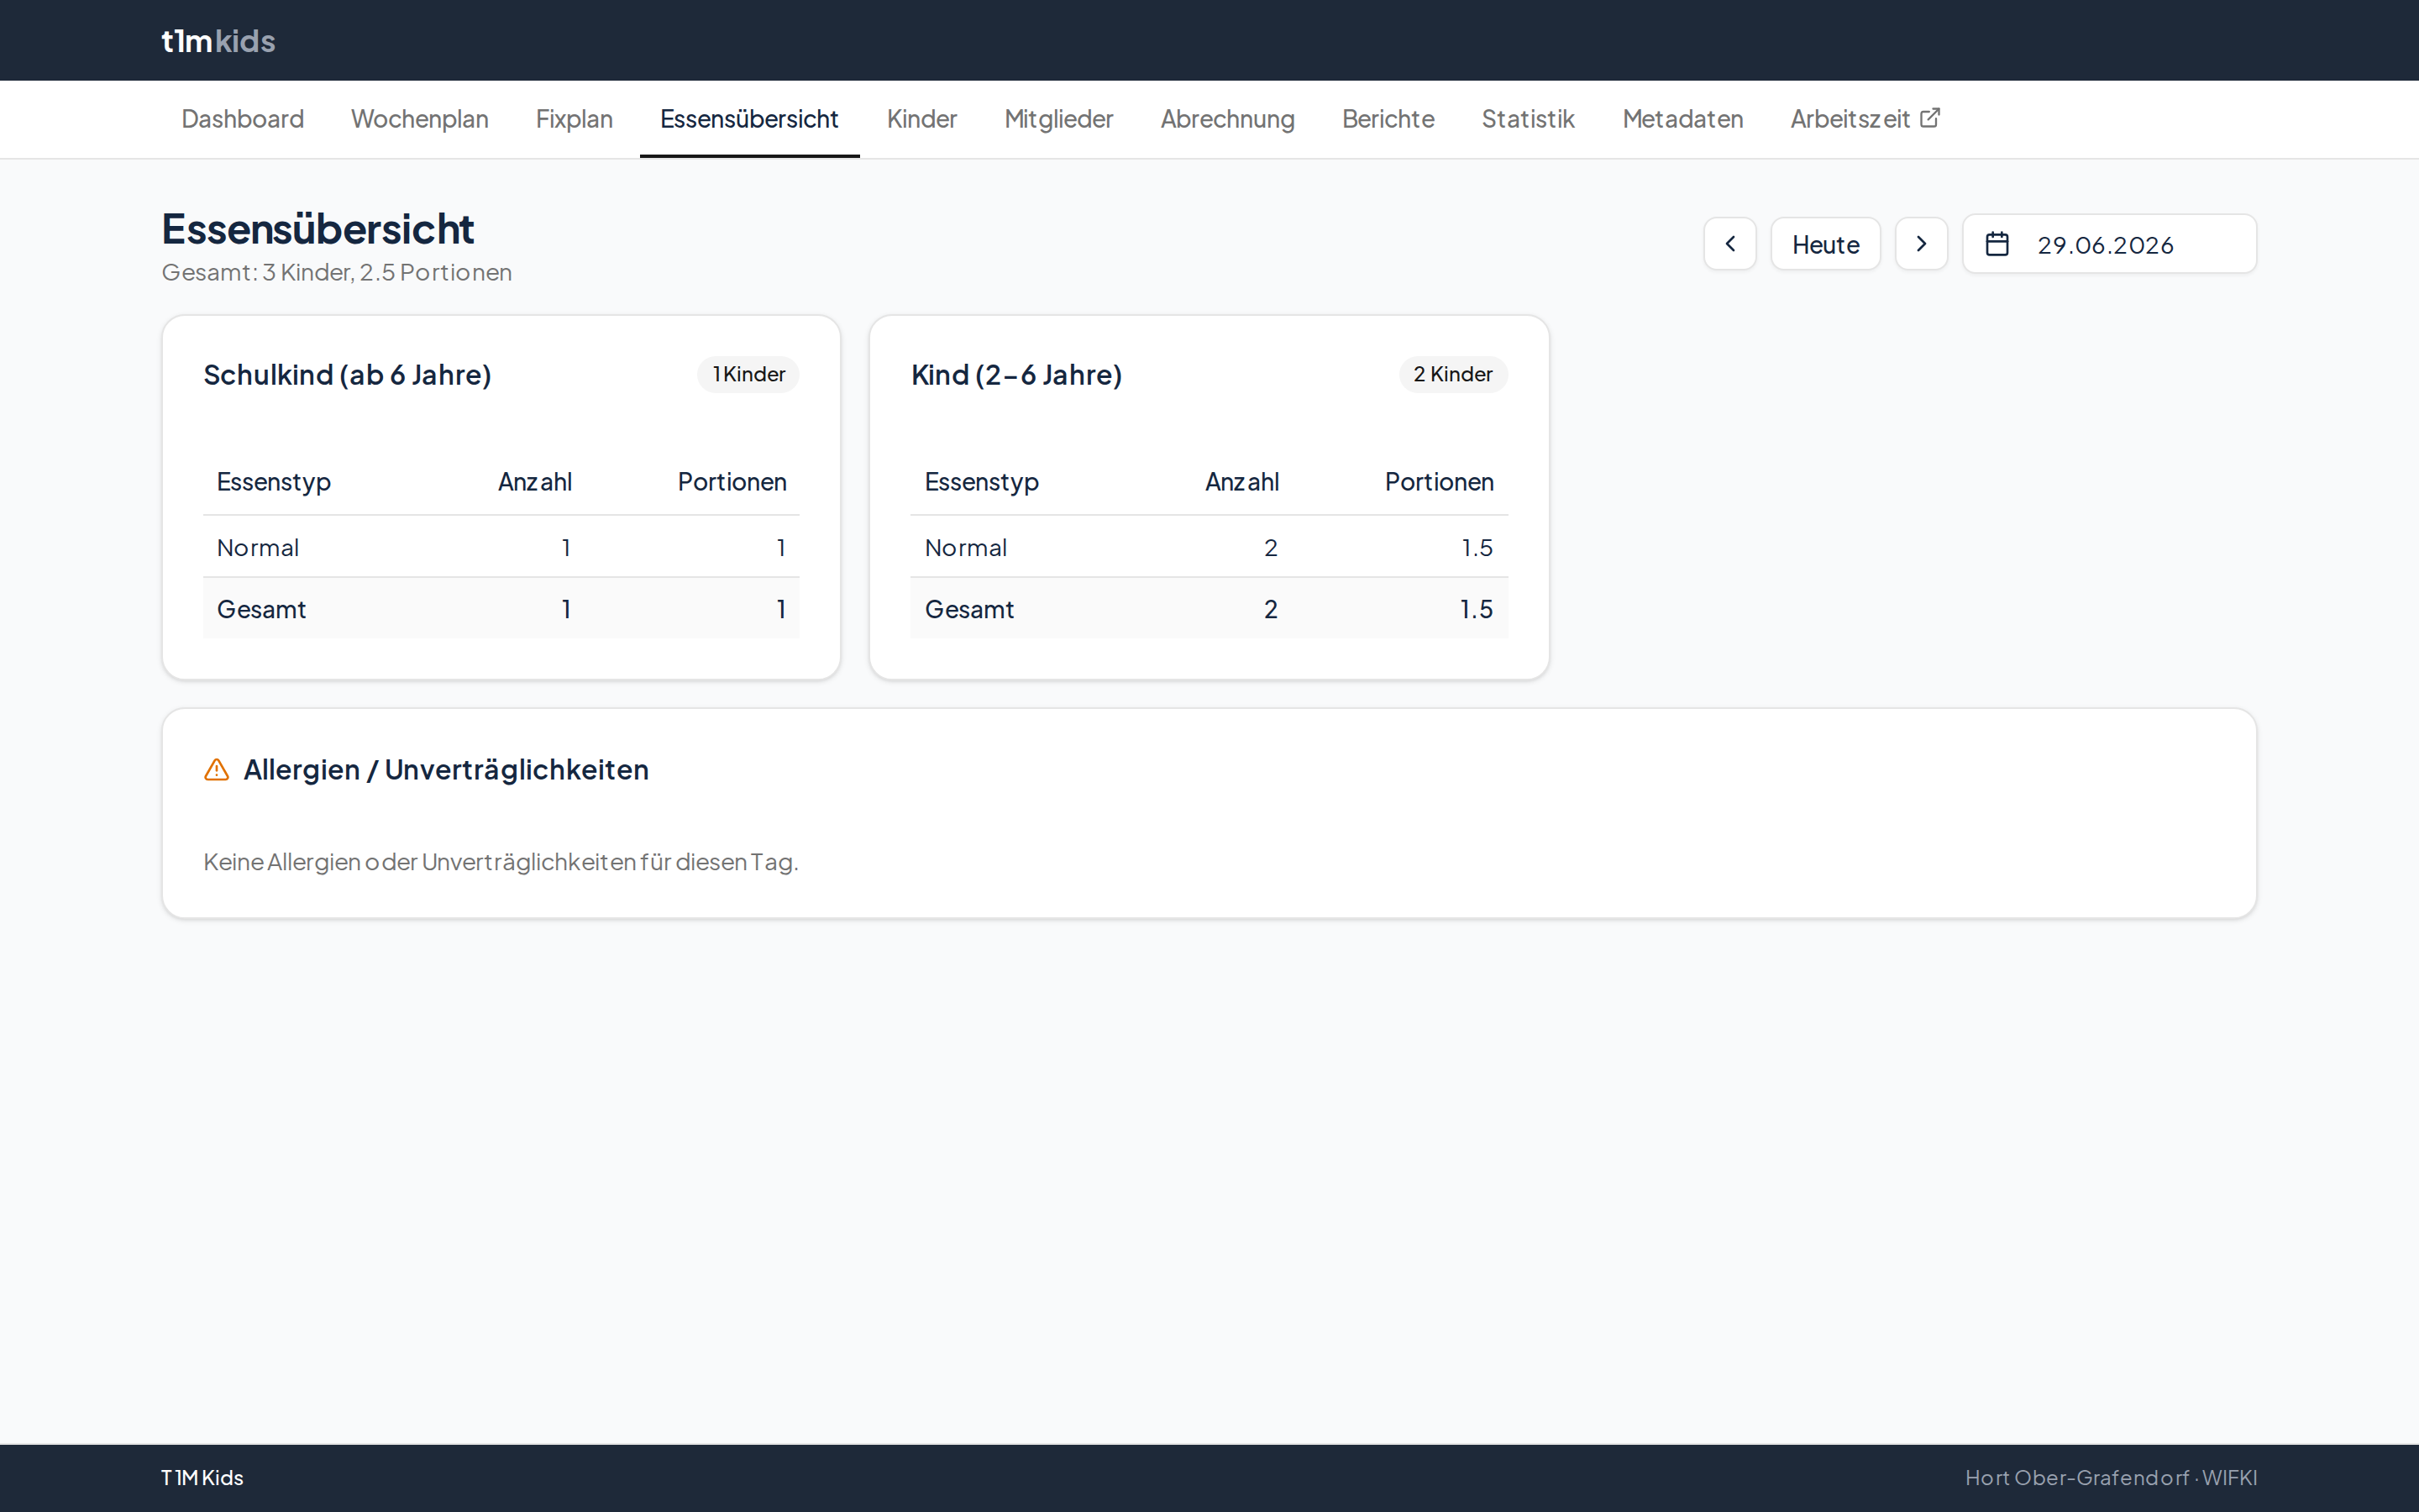Switch to the Wochenplan tab
2419x1512 pixels.
tap(419, 119)
